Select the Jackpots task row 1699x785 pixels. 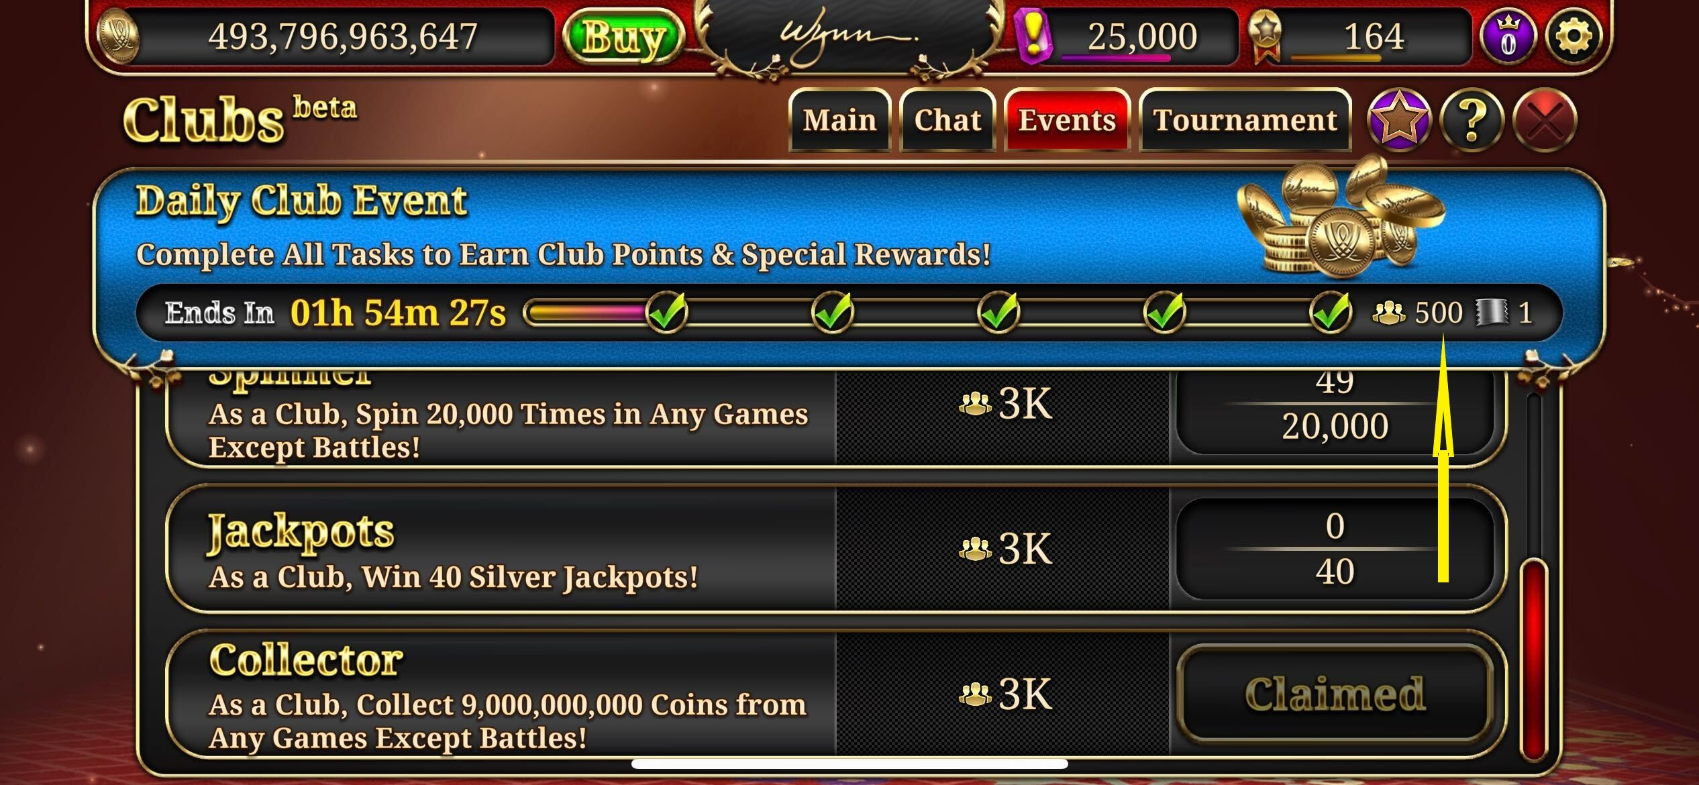(835, 549)
